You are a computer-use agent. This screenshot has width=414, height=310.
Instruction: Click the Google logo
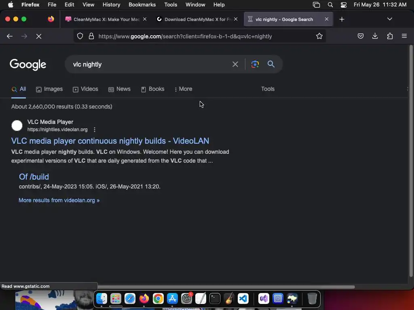click(28, 65)
